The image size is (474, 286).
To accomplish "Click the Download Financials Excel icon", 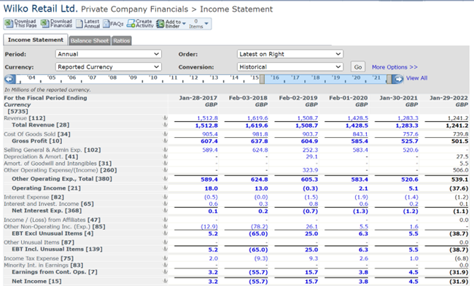I will pos(44,23).
